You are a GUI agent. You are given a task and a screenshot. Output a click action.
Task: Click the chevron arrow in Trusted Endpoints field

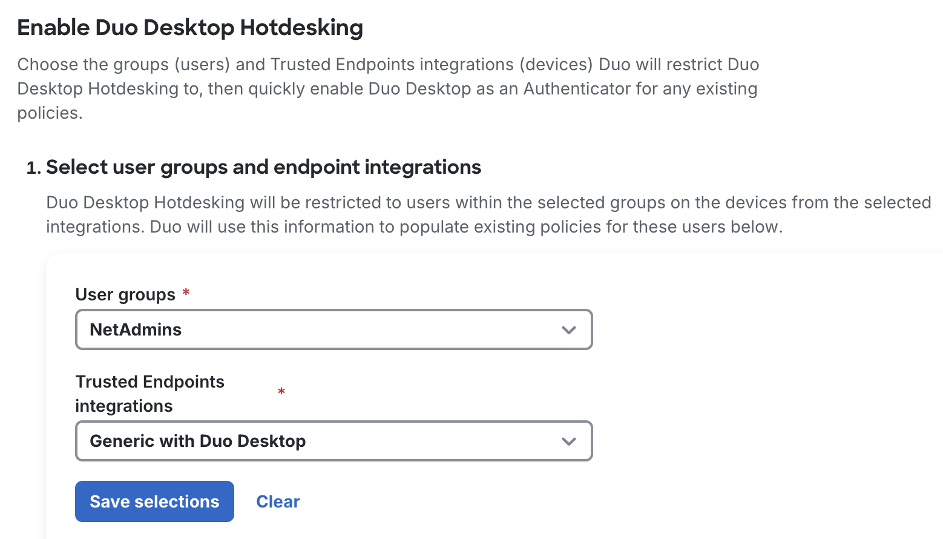tap(568, 441)
